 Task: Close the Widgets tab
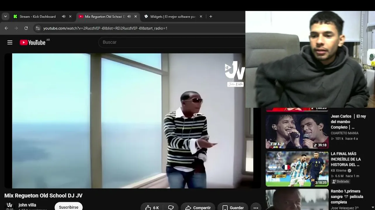click(201, 17)
